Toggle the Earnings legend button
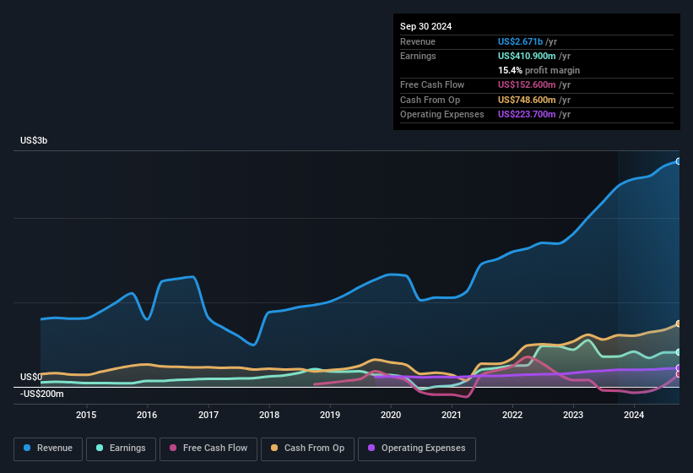 click(x=121, y=449)
